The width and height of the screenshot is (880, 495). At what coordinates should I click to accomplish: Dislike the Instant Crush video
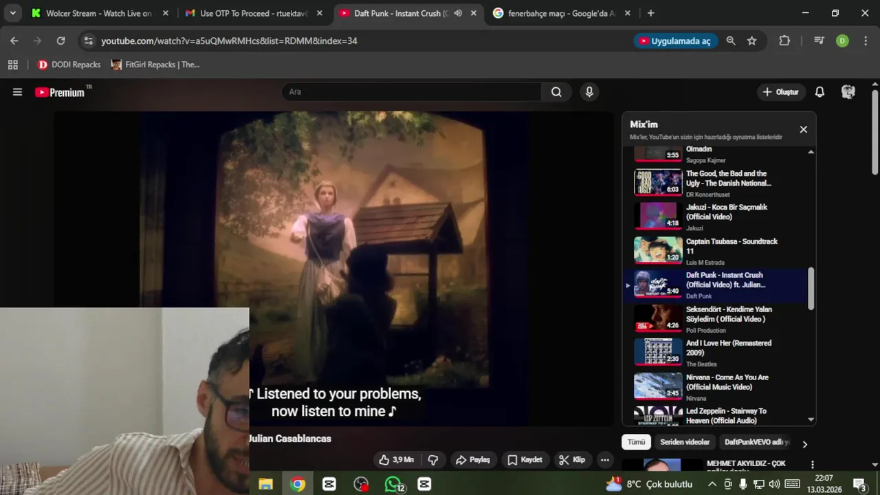tap(433, 460)
